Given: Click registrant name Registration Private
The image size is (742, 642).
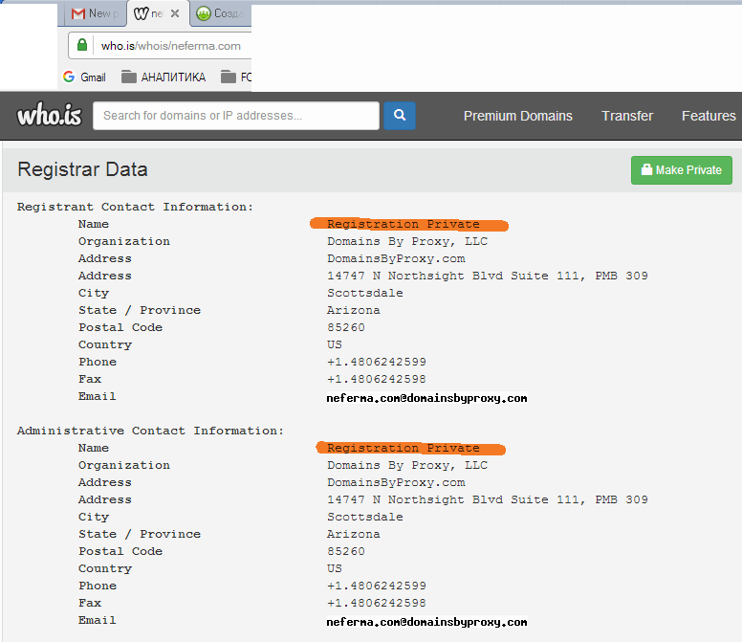Looking at the screenshot, I should pos(404,224).
